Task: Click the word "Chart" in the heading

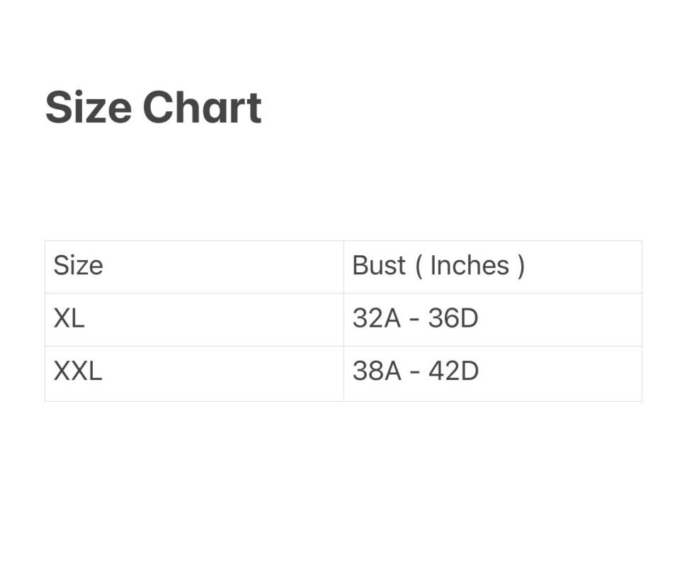Action: point(202,108)
